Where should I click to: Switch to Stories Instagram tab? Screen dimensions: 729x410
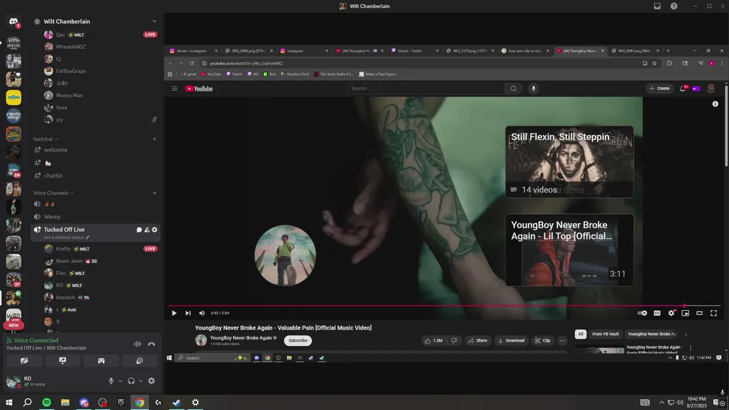pos(191,51)
